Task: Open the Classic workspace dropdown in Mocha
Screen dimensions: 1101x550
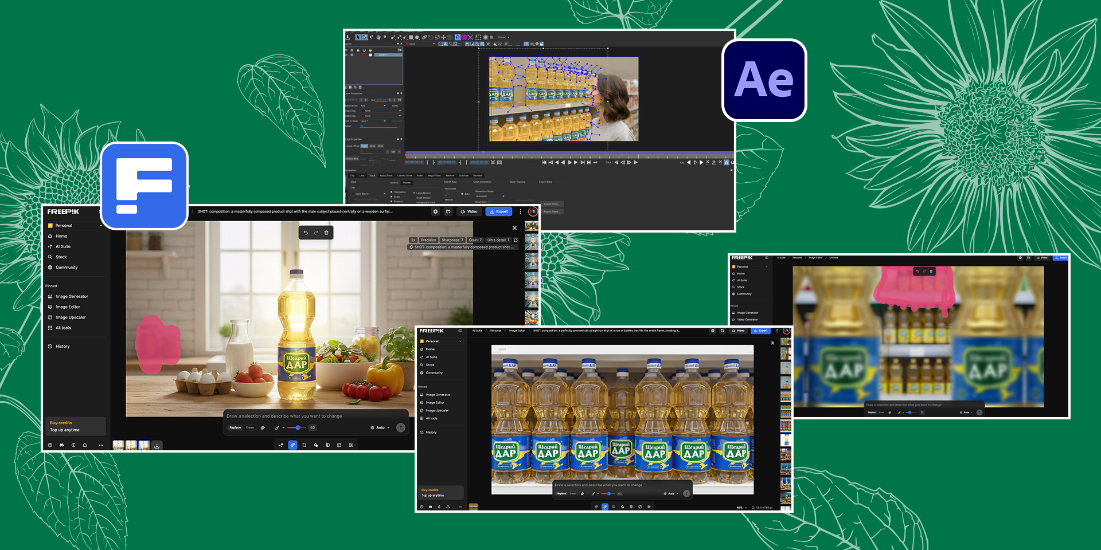Action: 503,37
